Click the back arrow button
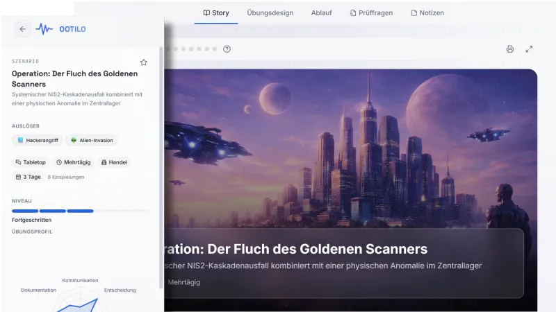 point(22,29)
